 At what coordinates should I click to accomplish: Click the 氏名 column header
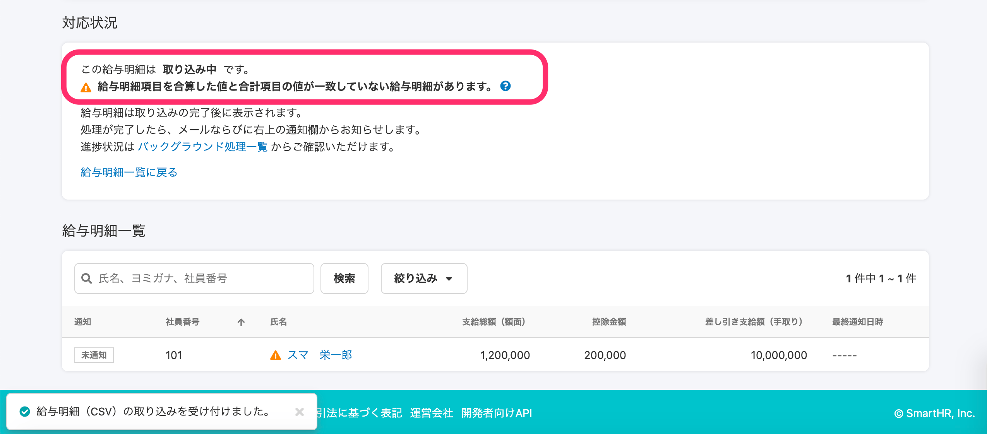pos(278,322)
